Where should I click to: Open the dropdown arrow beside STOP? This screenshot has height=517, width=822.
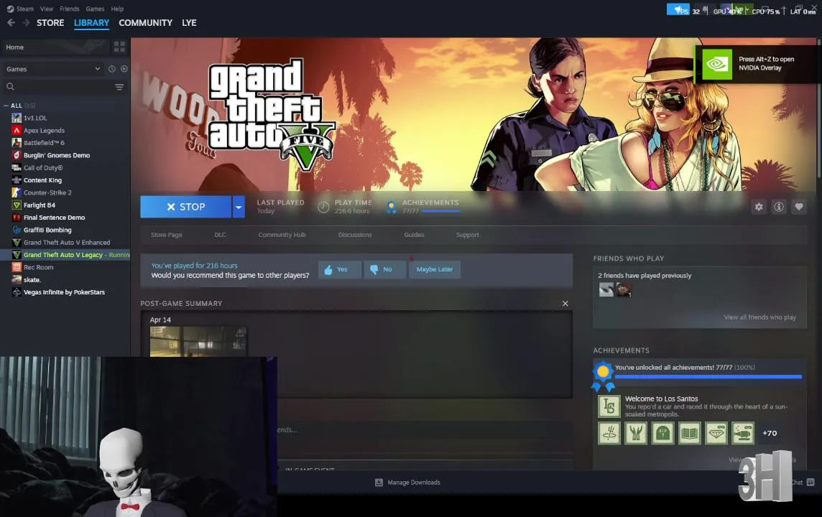(x=239, y=207)
